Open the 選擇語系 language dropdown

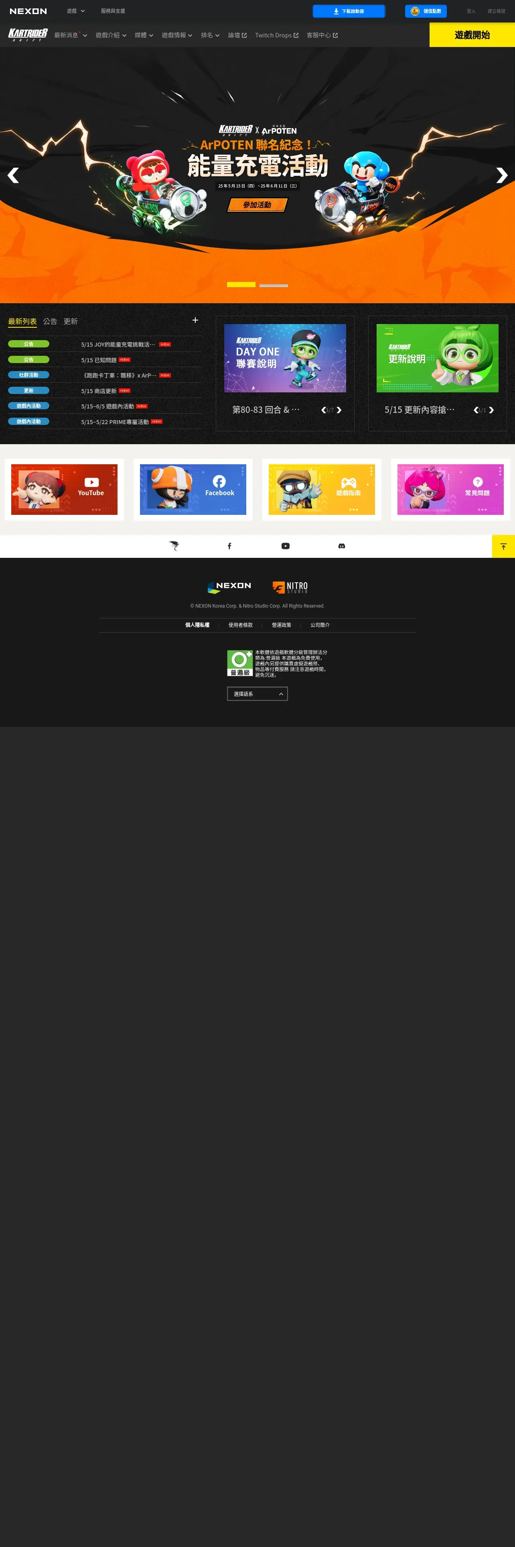point(257,694)
